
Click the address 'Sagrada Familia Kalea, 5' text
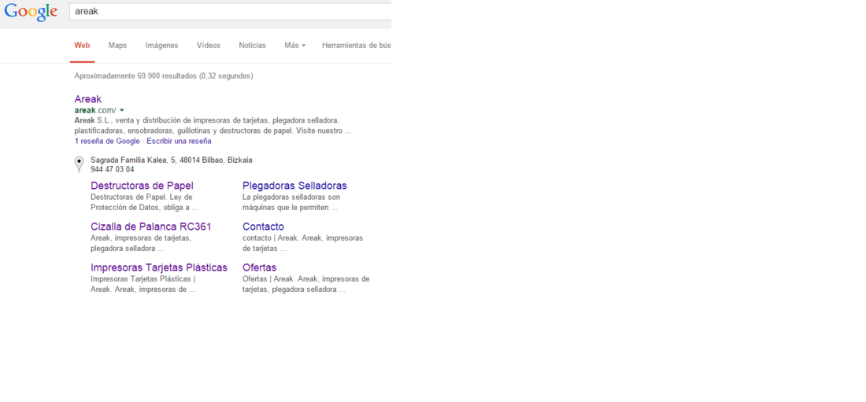point(171,160)
